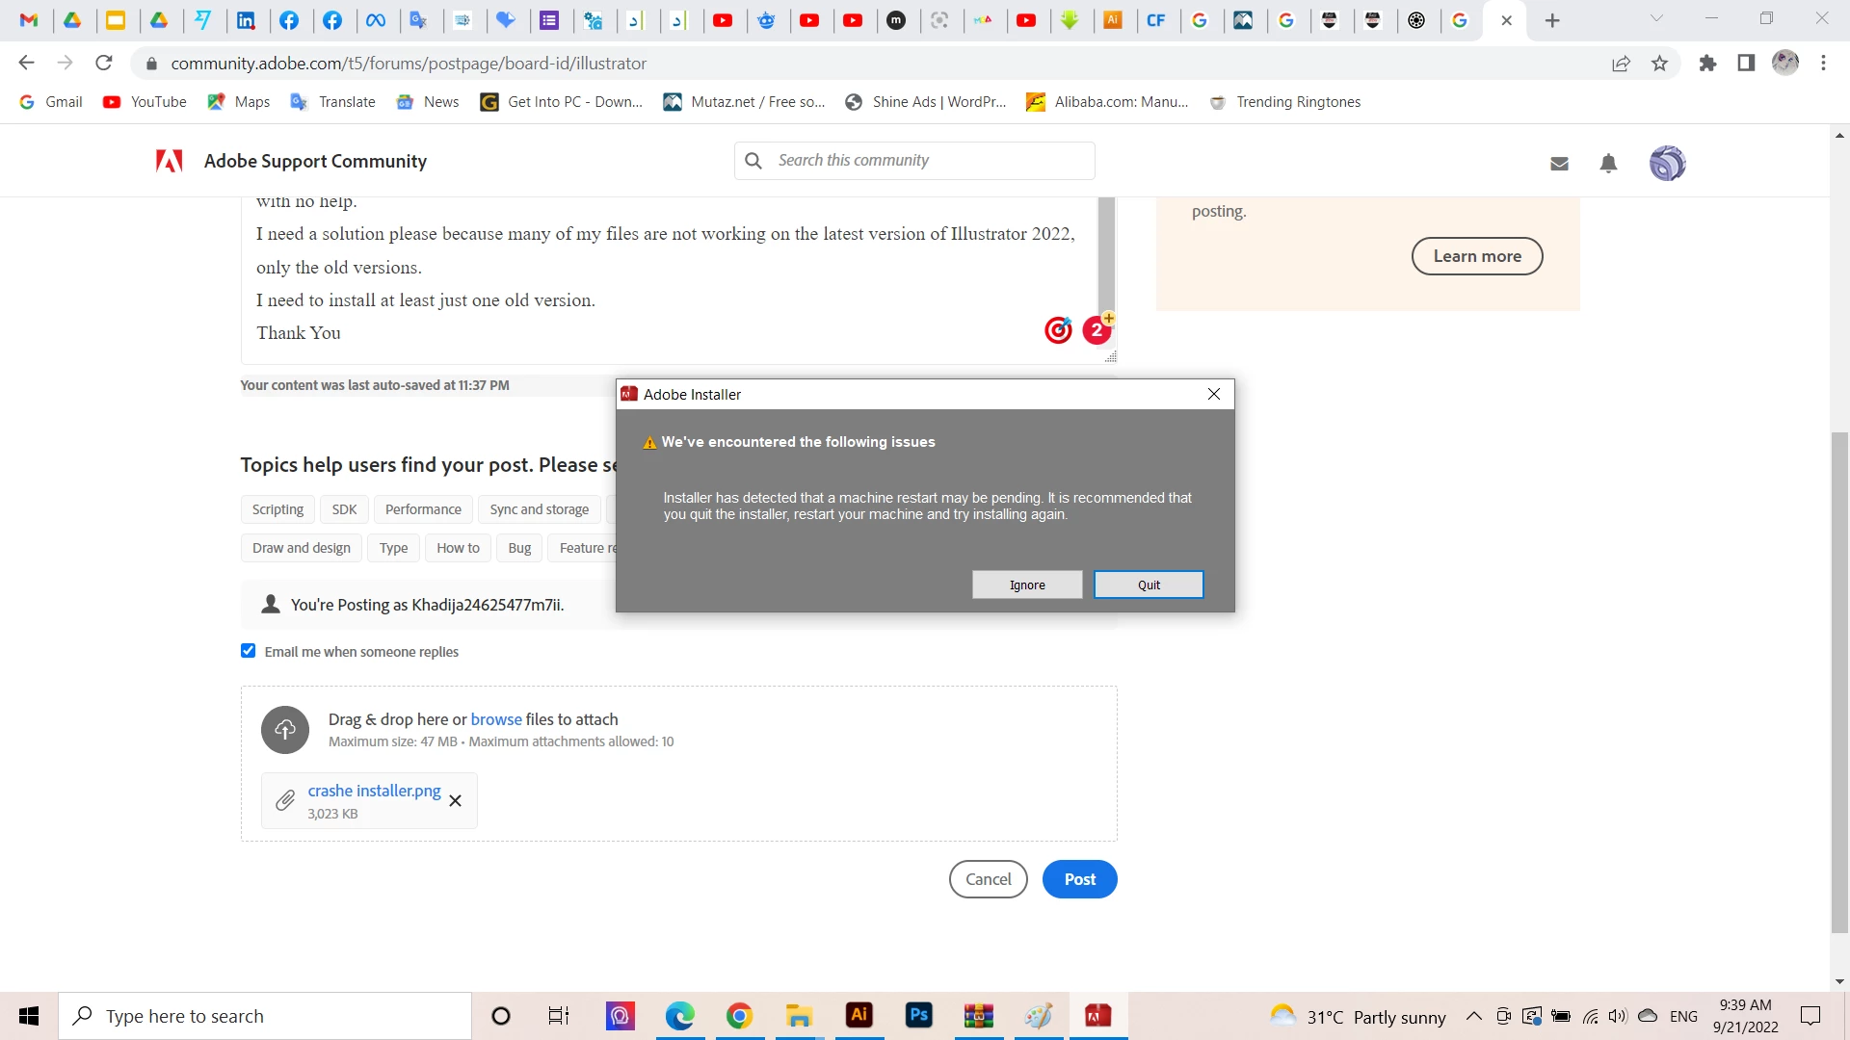Bookmark this page with the star icon

pos(1659,64)
